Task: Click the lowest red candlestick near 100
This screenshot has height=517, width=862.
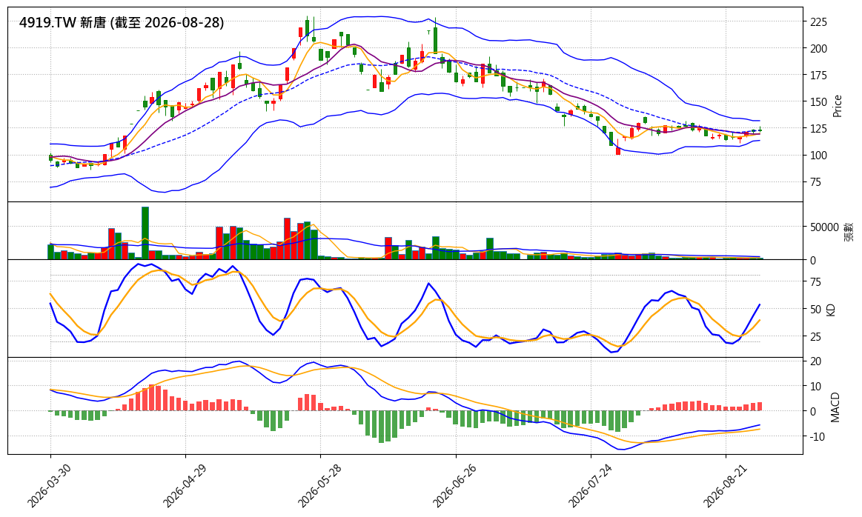Action: click(618, 150)
